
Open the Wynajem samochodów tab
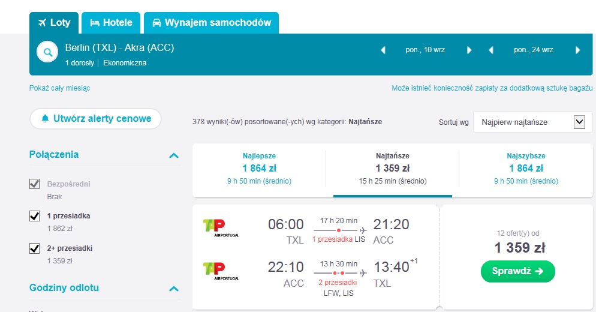pos(211,23)
